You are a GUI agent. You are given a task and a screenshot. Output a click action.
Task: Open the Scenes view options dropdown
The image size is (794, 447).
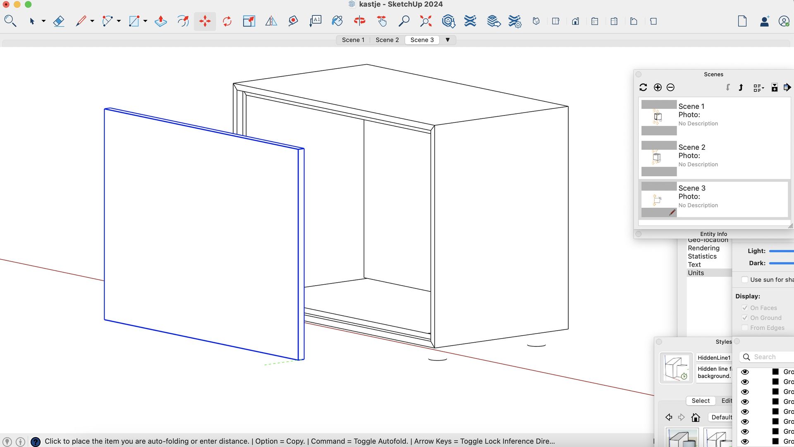click(x=758, y=87)
